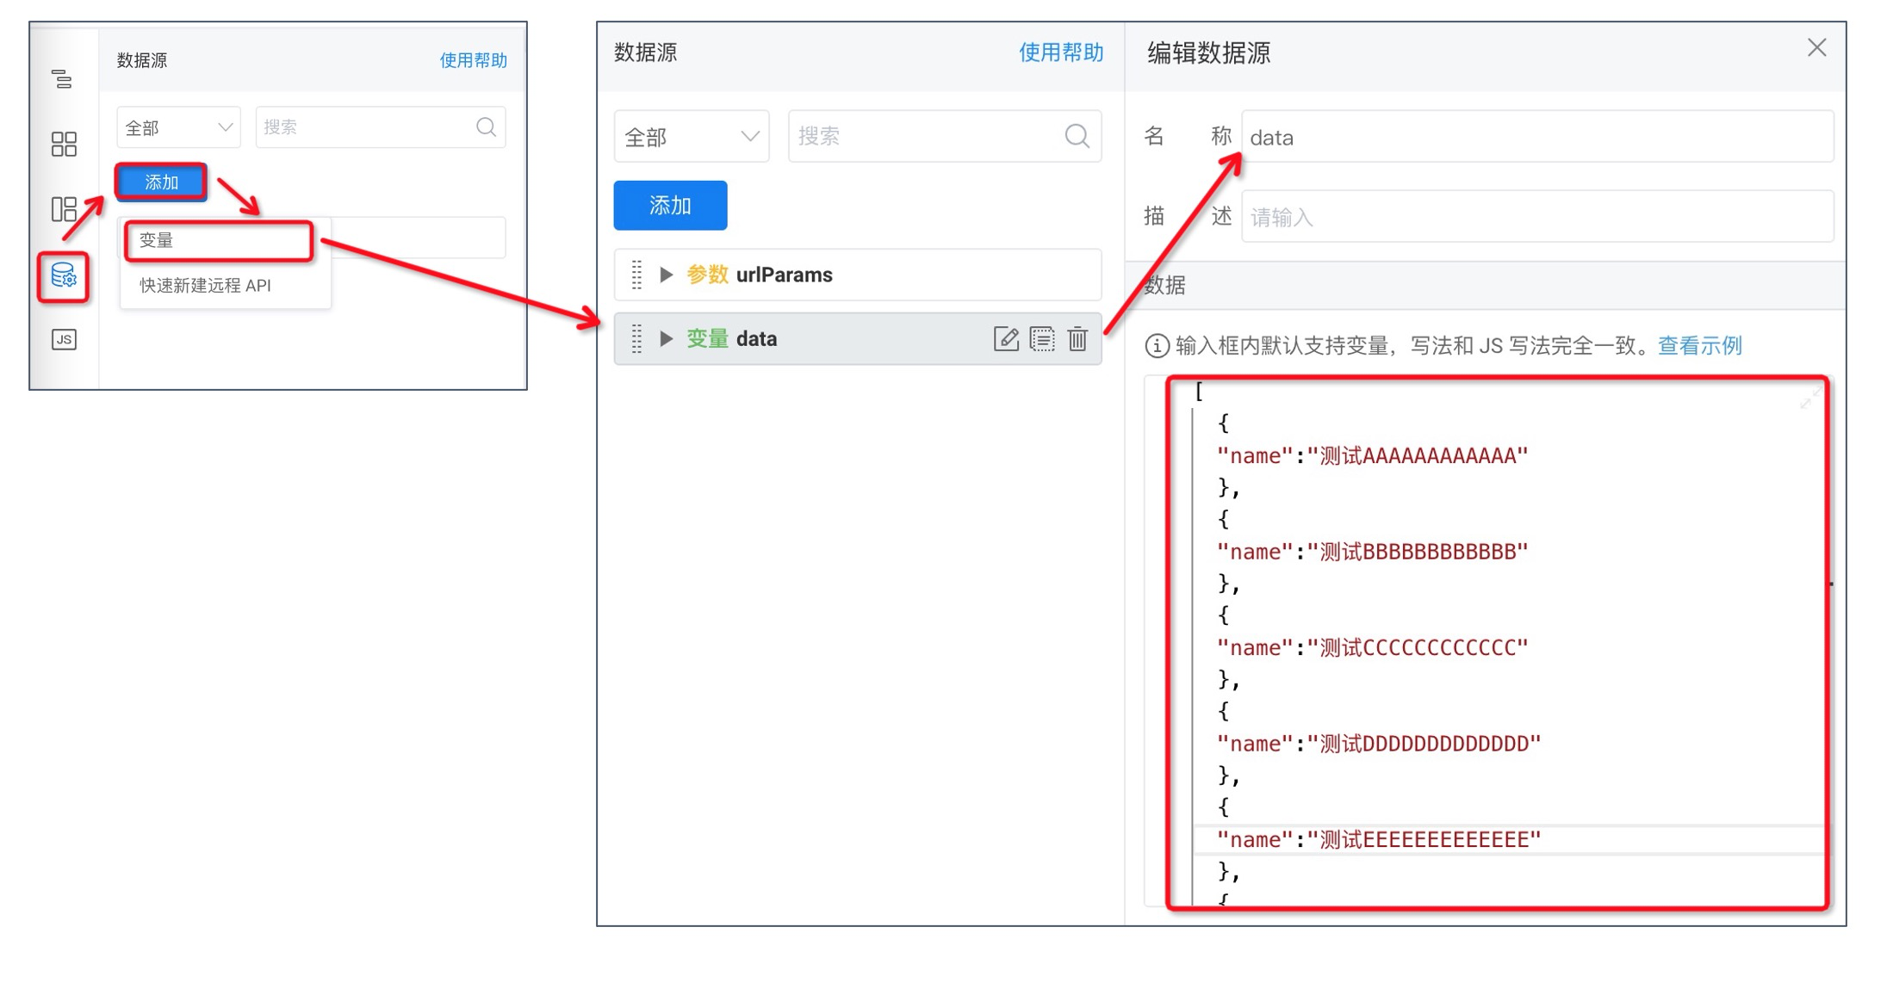This screenshot has height=995, width=1893.
Task: Click the 描述 input field
Action: (x=1537, y=217)
